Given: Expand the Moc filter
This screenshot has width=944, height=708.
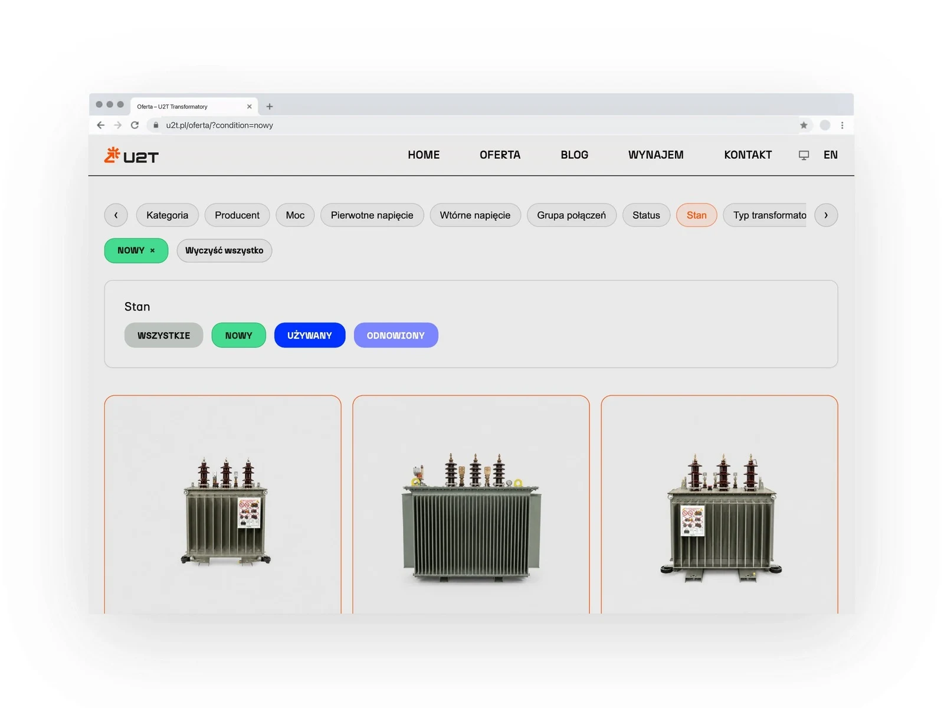Looking at the screenshot, I should click(295, 215).
